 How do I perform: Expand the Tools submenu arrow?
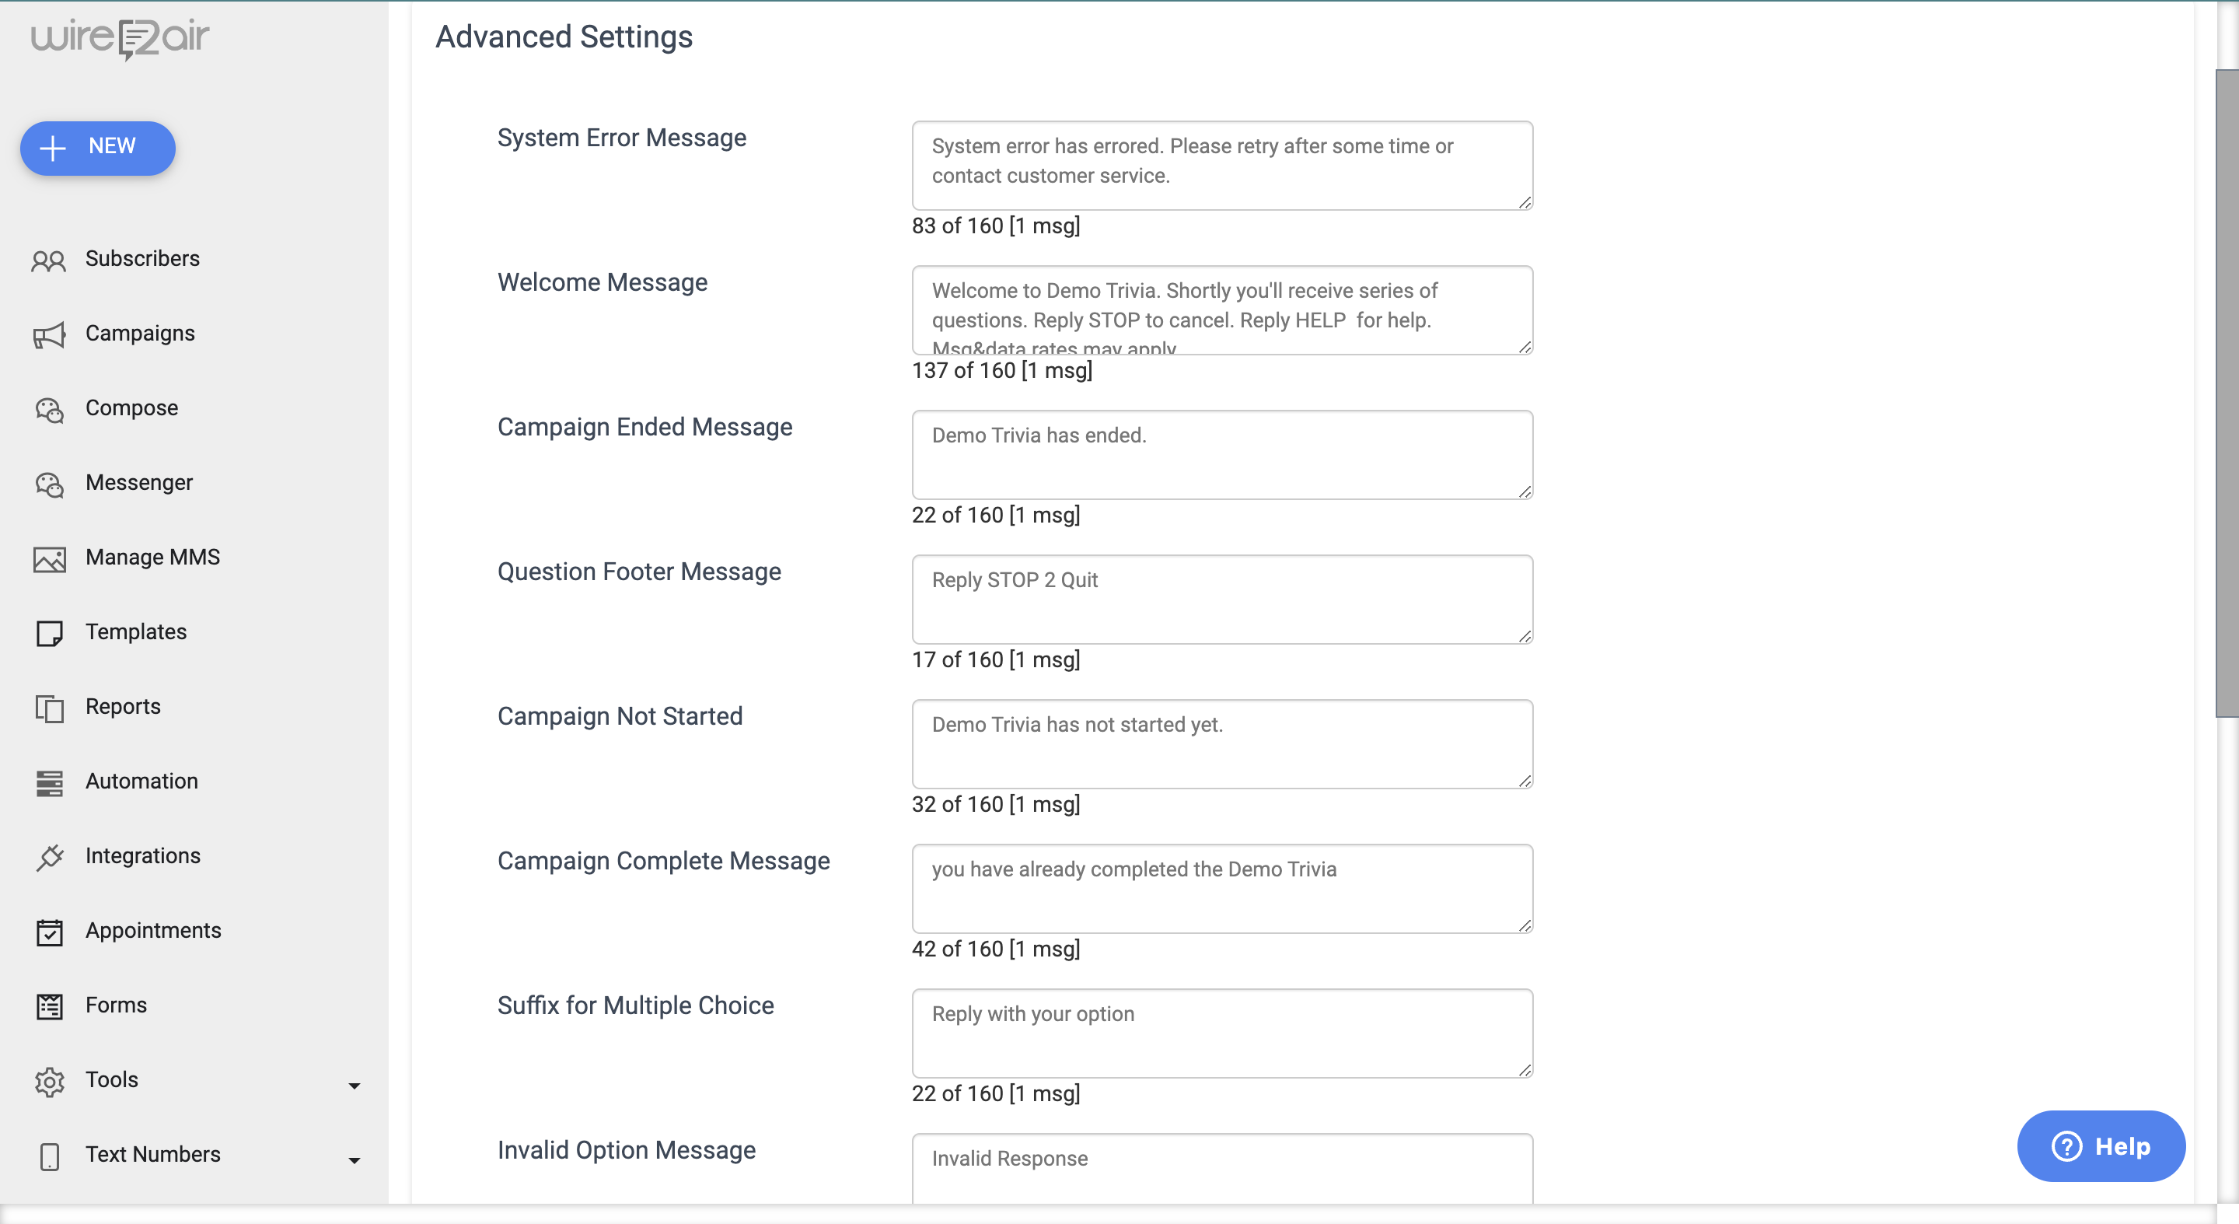coord(354,1085)
